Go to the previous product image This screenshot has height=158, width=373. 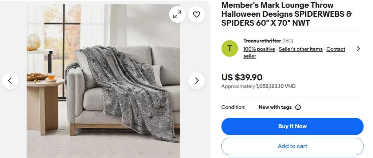(x=10, y=81)
